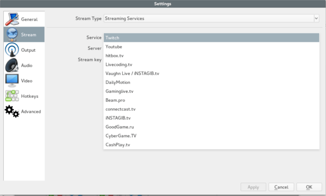Select Vaughn Live / iNSTAGIB.tv service
Screen dimensions: 326x196
click(211, 74)
